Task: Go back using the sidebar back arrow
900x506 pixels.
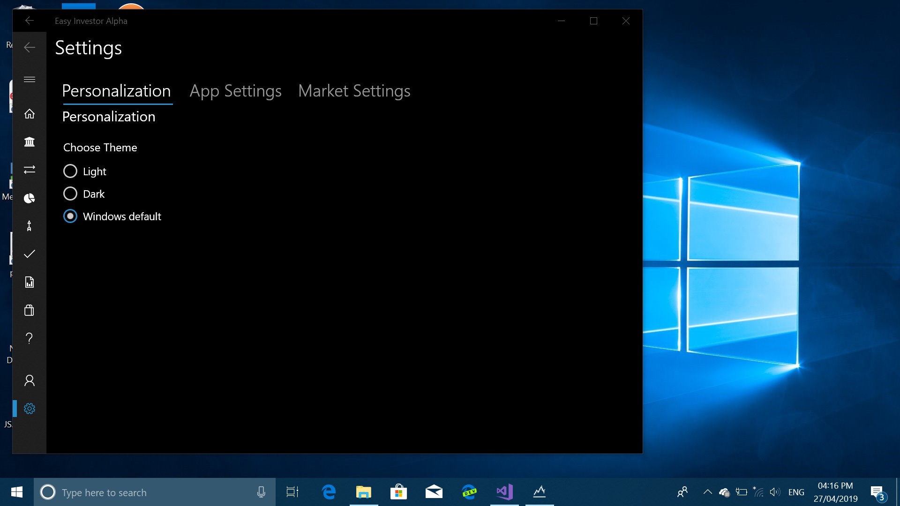Action: click(x=30, y=47)
